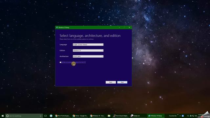Click the cloud drive tray icon
Image resolution: width=210 pixels, height=118 pixels.
coord(191,116)
